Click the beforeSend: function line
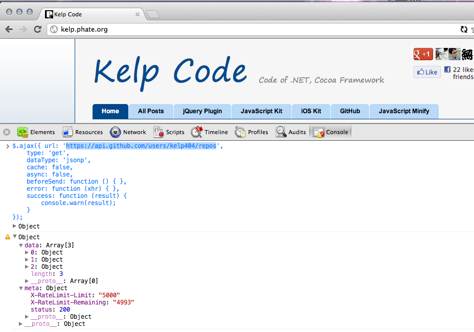 [77, 182]
